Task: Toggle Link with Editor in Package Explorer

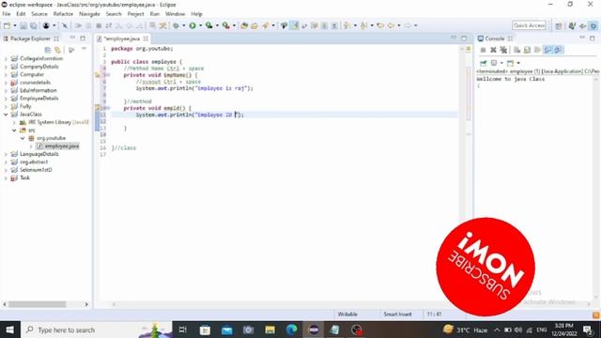Action: pyautogui.click(x=57, y=50)
